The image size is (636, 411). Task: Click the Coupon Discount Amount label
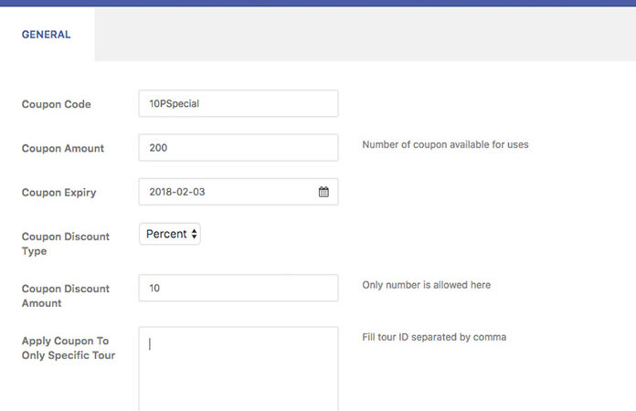click(x=65, y=295)
